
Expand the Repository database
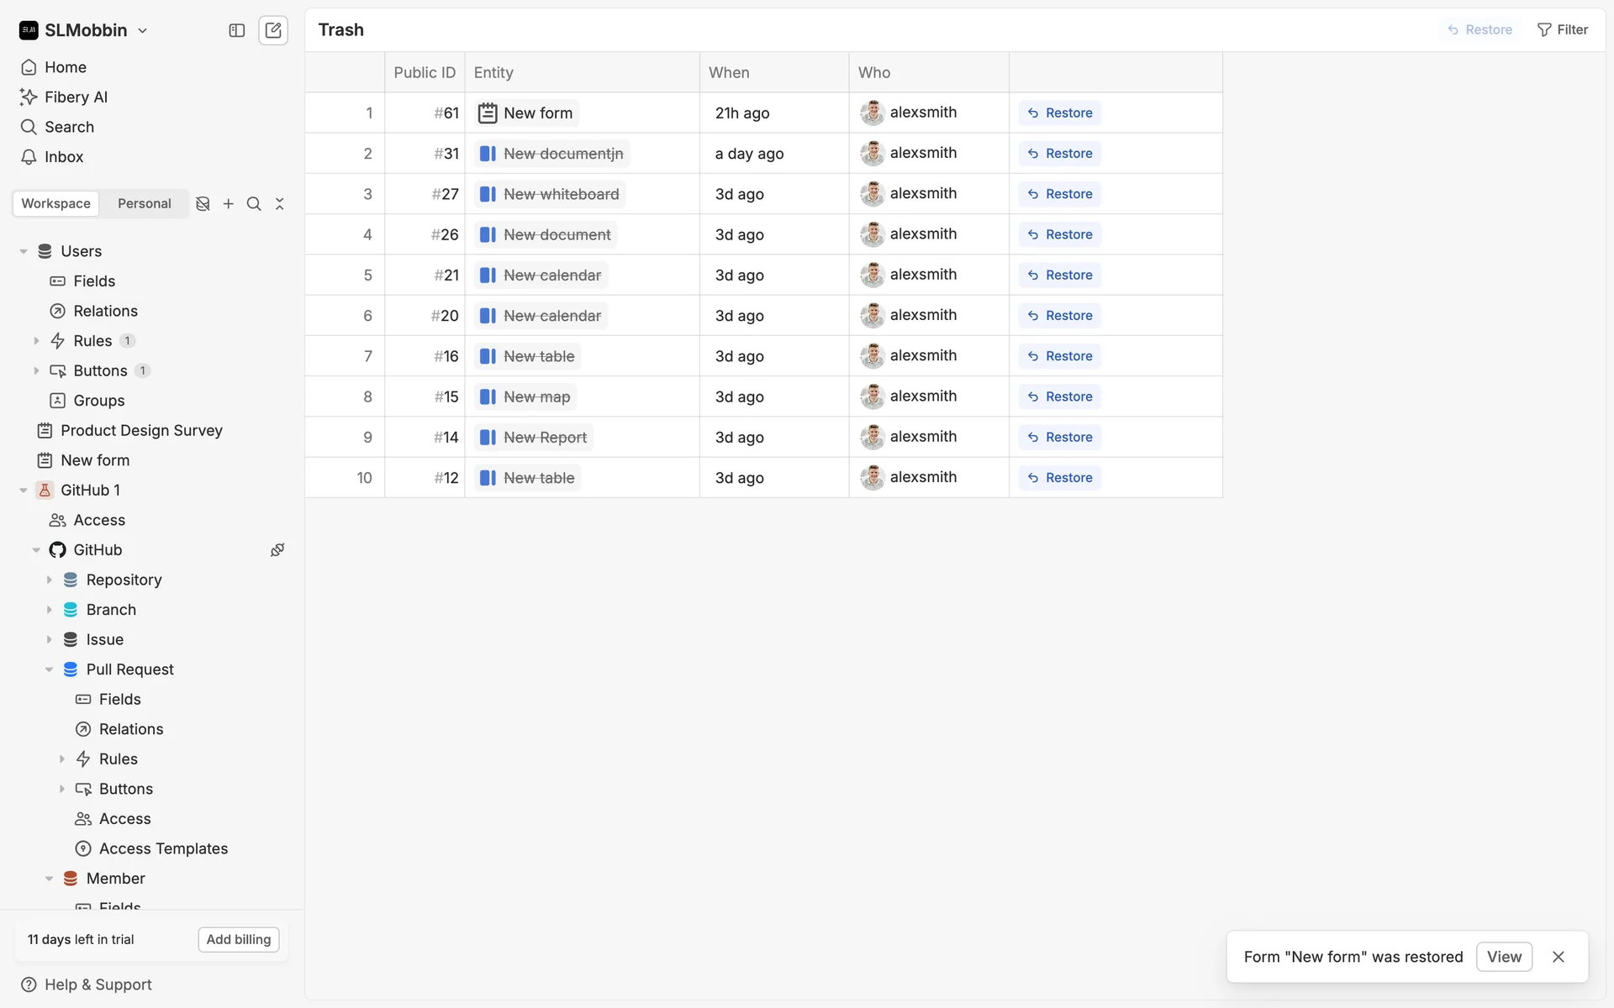49,580
